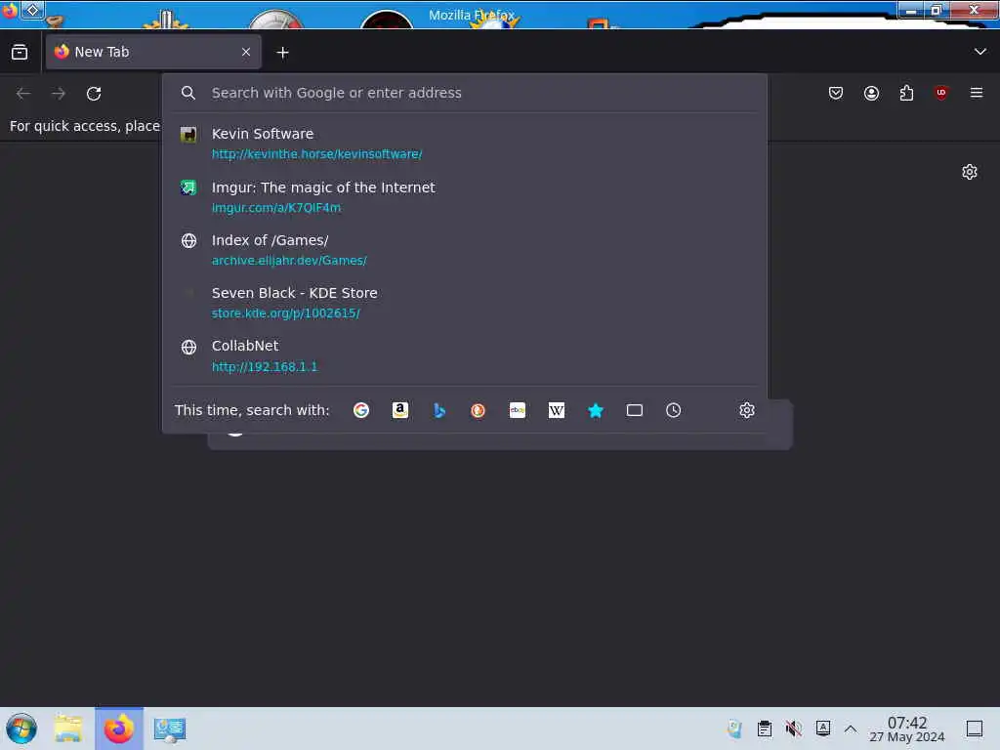Select the Kevin Software suggestion
1000x750 pixels.
click(x=464, y=144)
